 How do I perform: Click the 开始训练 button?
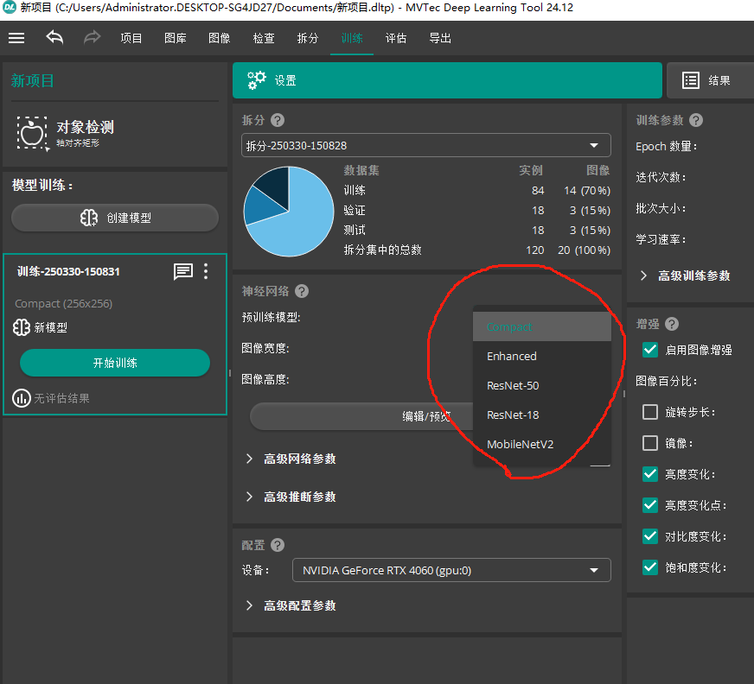(x=115, y=363)
